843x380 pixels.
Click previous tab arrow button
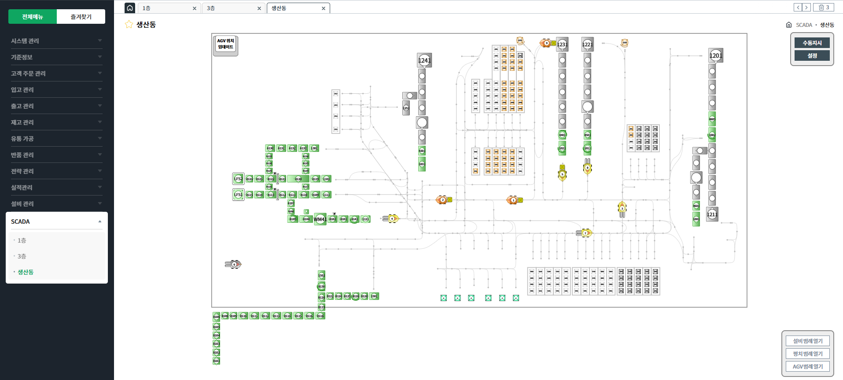coord(798,7)
